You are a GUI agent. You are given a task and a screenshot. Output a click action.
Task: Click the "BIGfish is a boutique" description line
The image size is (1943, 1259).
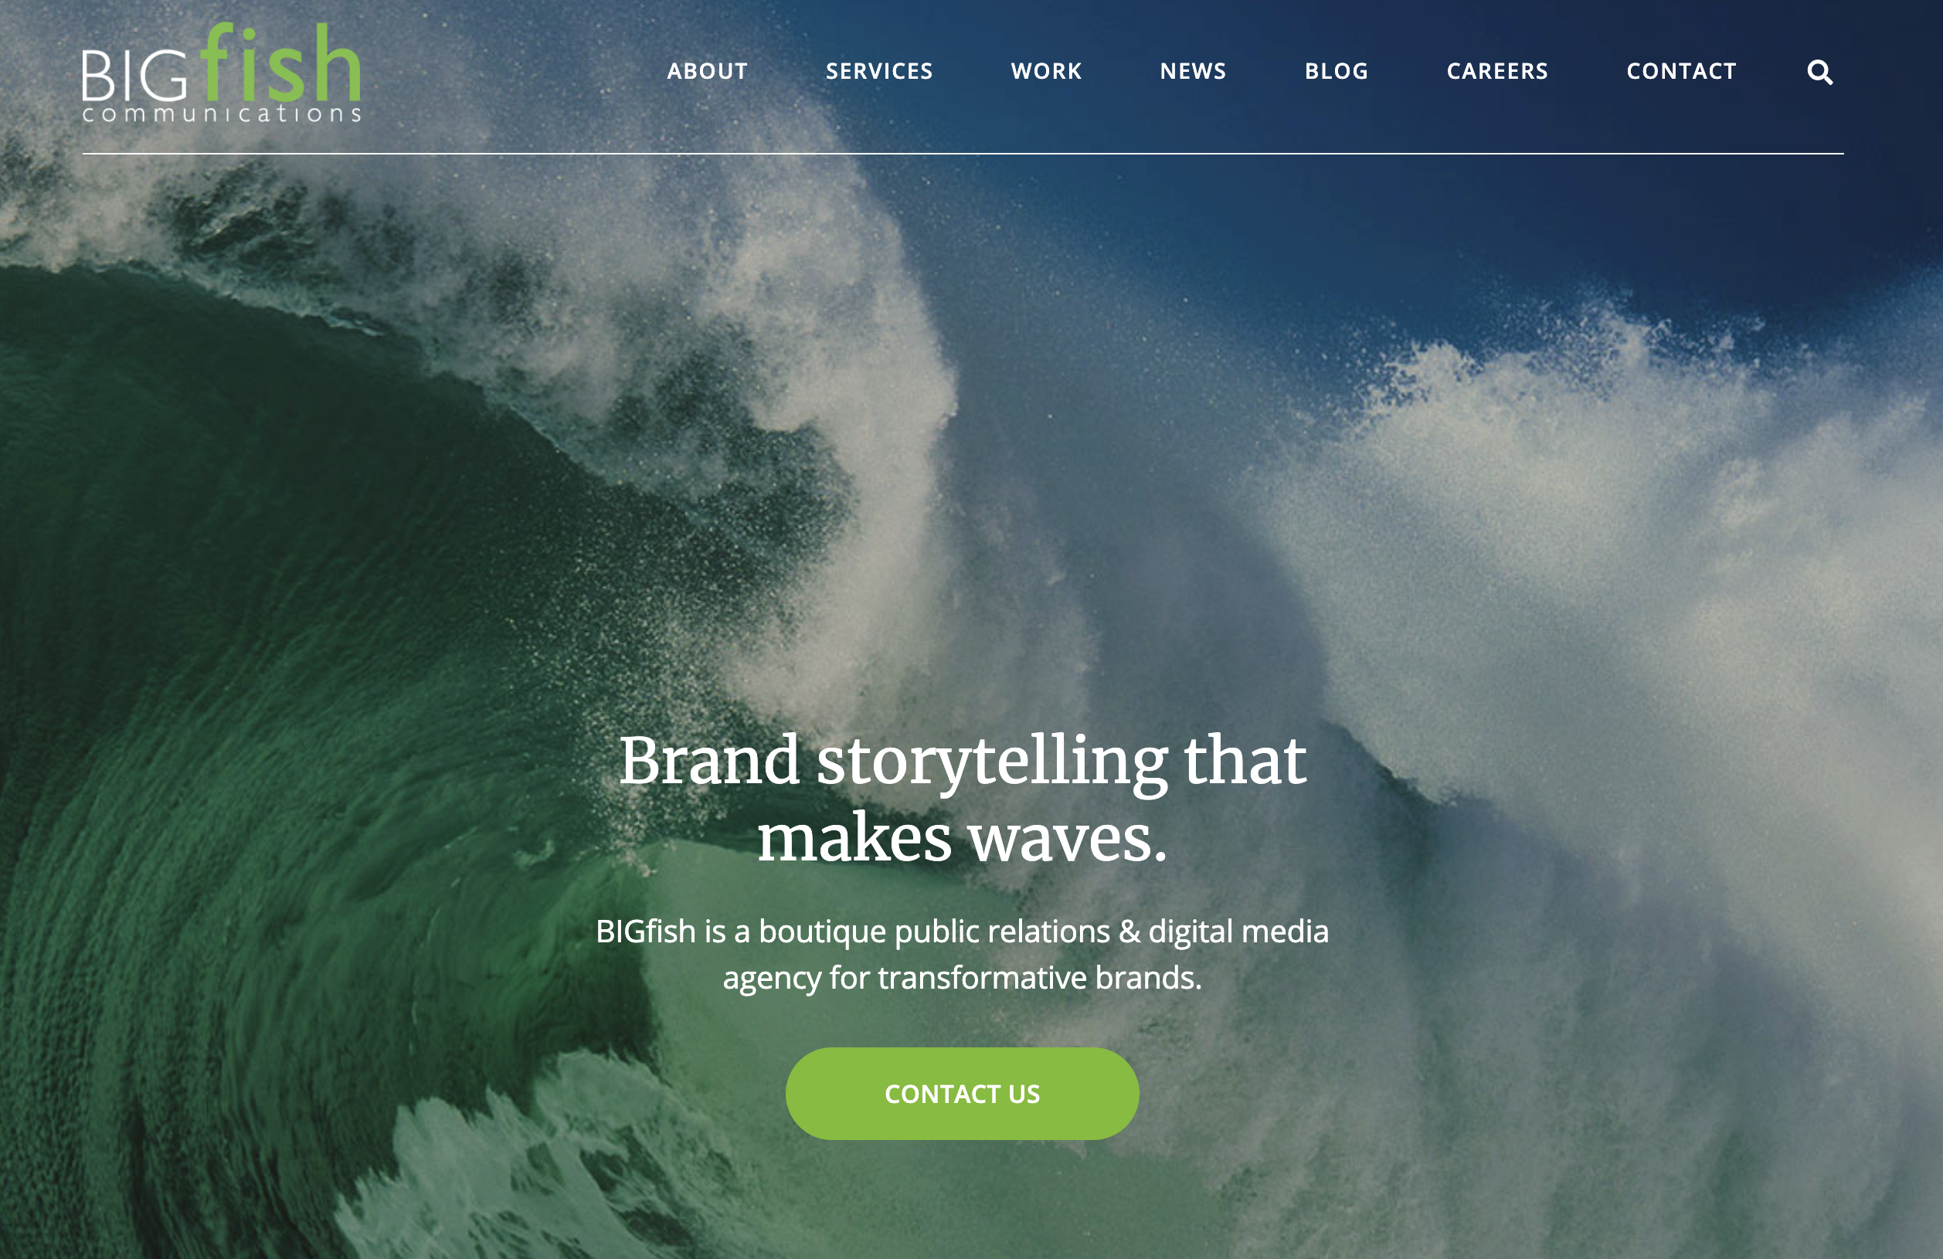point(963,932)
